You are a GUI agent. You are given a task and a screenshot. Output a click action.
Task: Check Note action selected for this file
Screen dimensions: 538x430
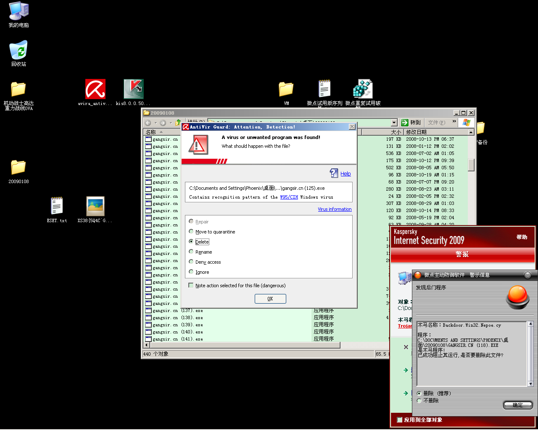pyautogui.click(x=191, y=285)
